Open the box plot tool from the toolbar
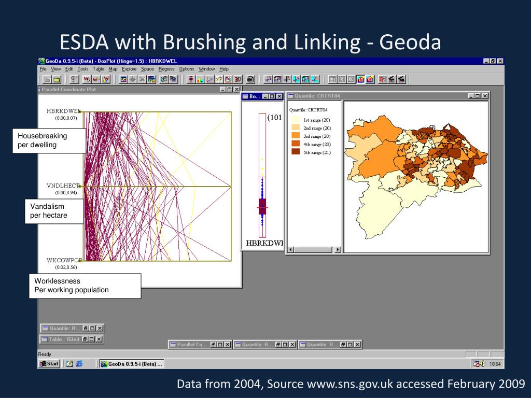Screen dimensions: 531x398 pos(191,79)
